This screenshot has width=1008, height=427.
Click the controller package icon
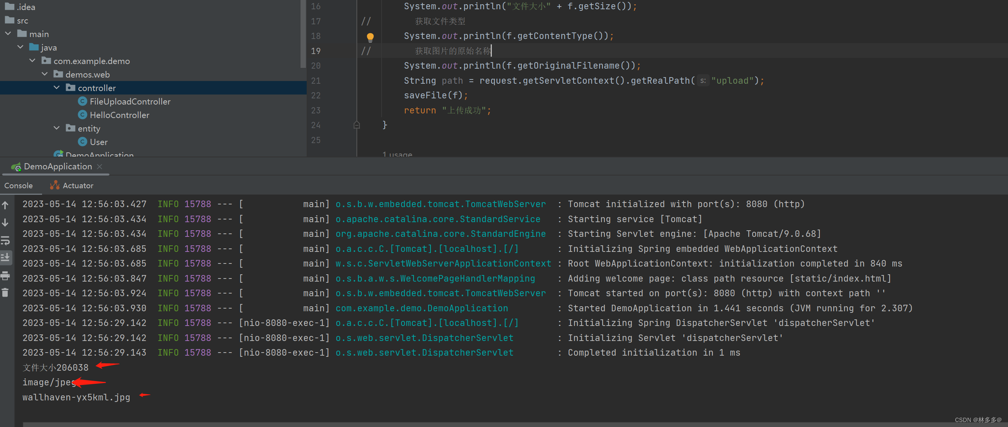coord(71,88)
